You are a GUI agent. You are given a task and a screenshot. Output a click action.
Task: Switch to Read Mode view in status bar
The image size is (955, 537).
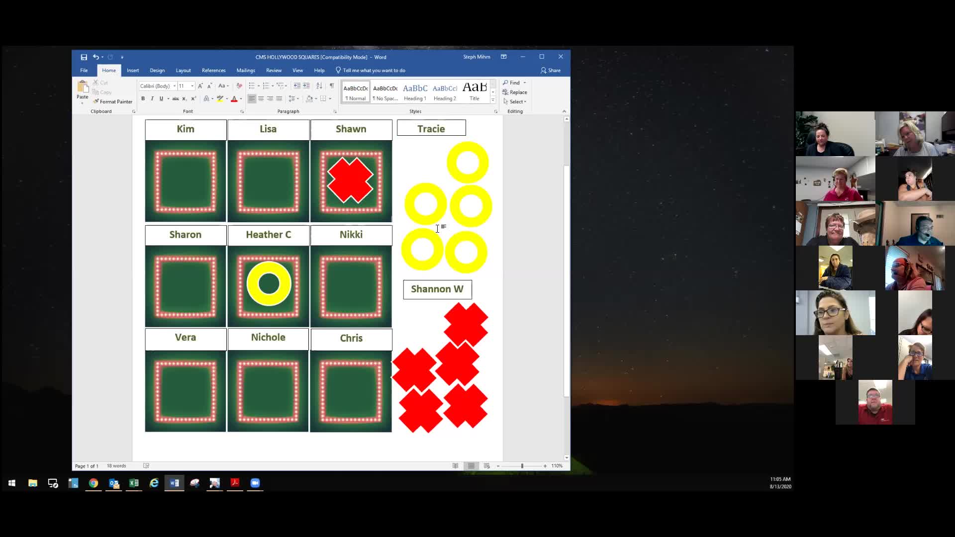coord(455,466)
